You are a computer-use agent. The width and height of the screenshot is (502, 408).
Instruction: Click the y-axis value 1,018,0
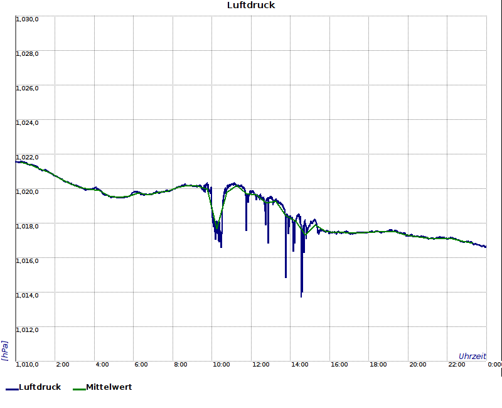pos(27,227)
